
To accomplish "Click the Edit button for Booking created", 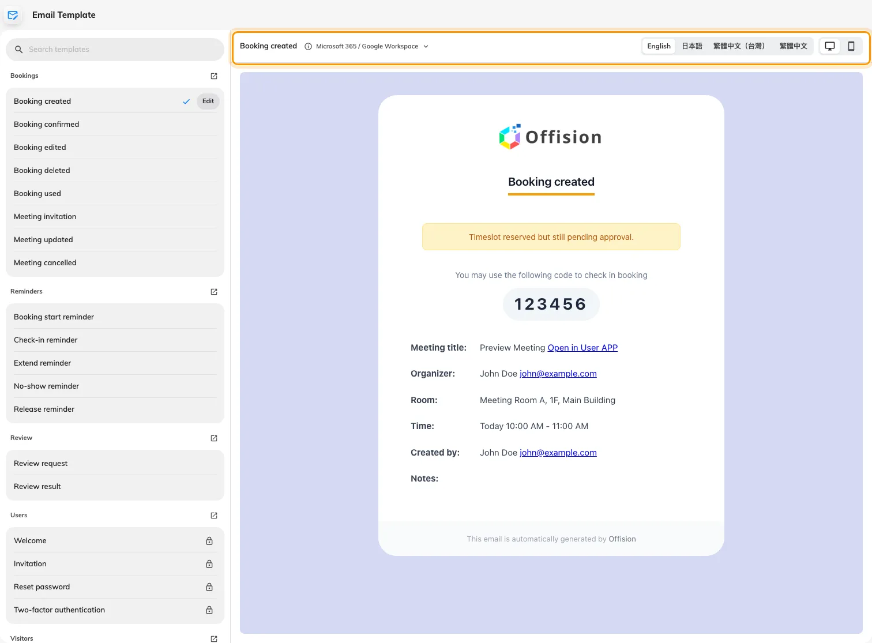I will pos(208,101).
